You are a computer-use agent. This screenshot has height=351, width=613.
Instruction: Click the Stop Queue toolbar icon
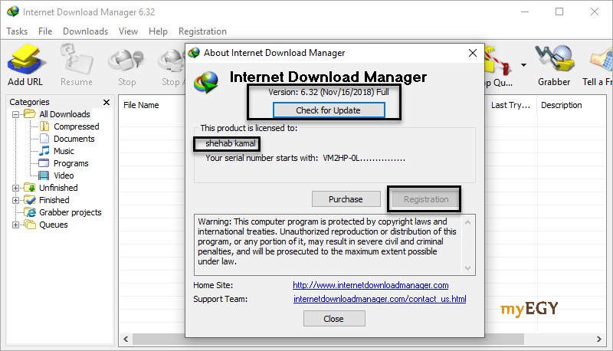(x=497, y=61)
